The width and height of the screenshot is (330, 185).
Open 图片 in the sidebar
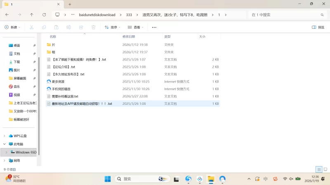[17, 70]
